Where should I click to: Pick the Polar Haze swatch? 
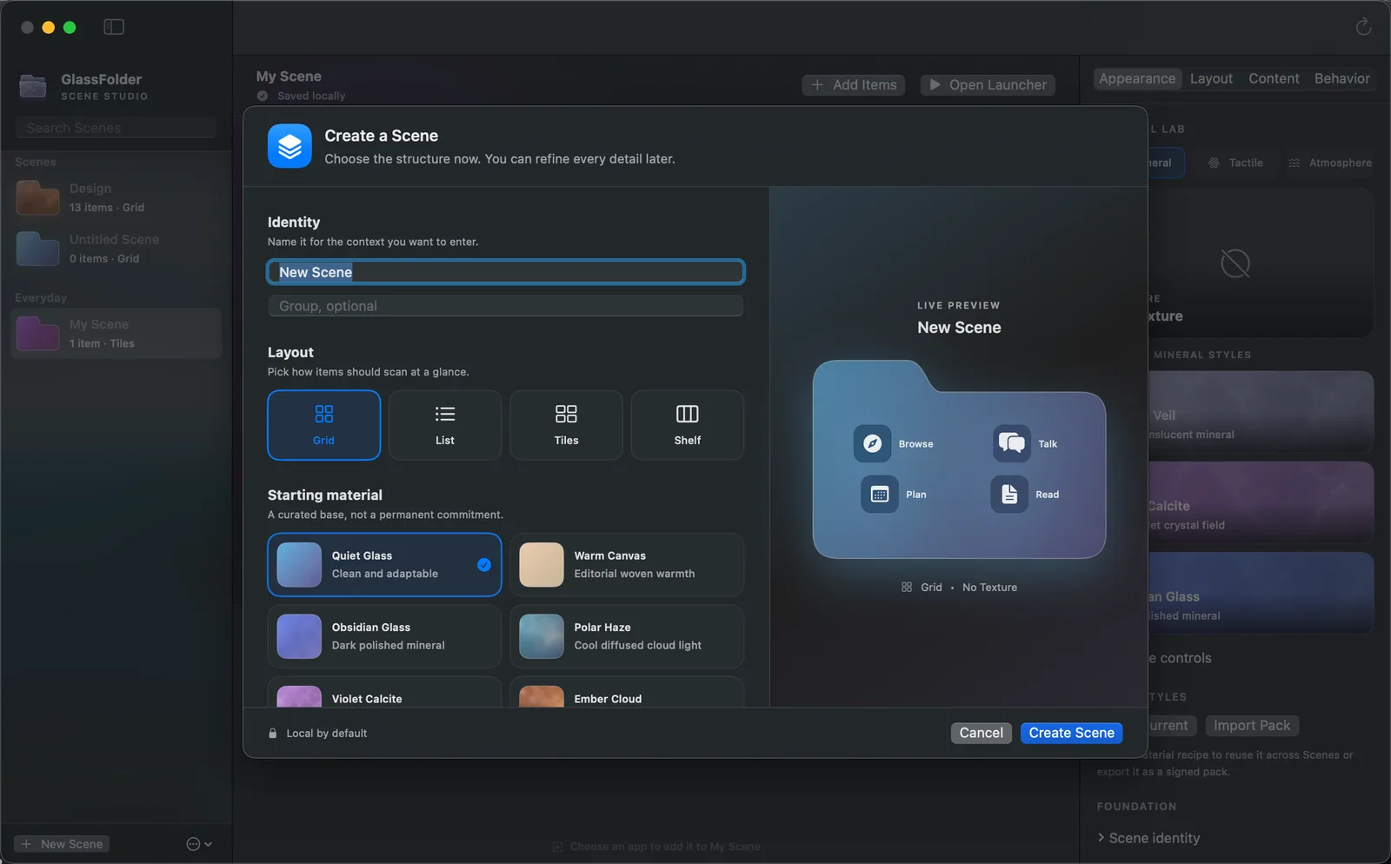(542, 636)
